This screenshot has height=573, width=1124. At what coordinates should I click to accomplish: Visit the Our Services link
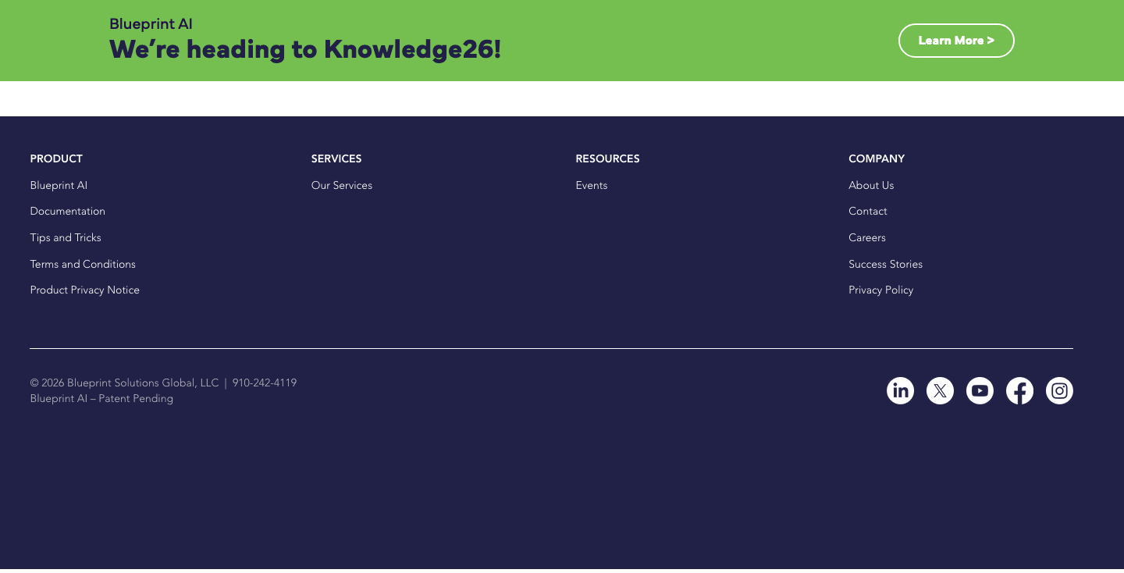pos(342,185)
